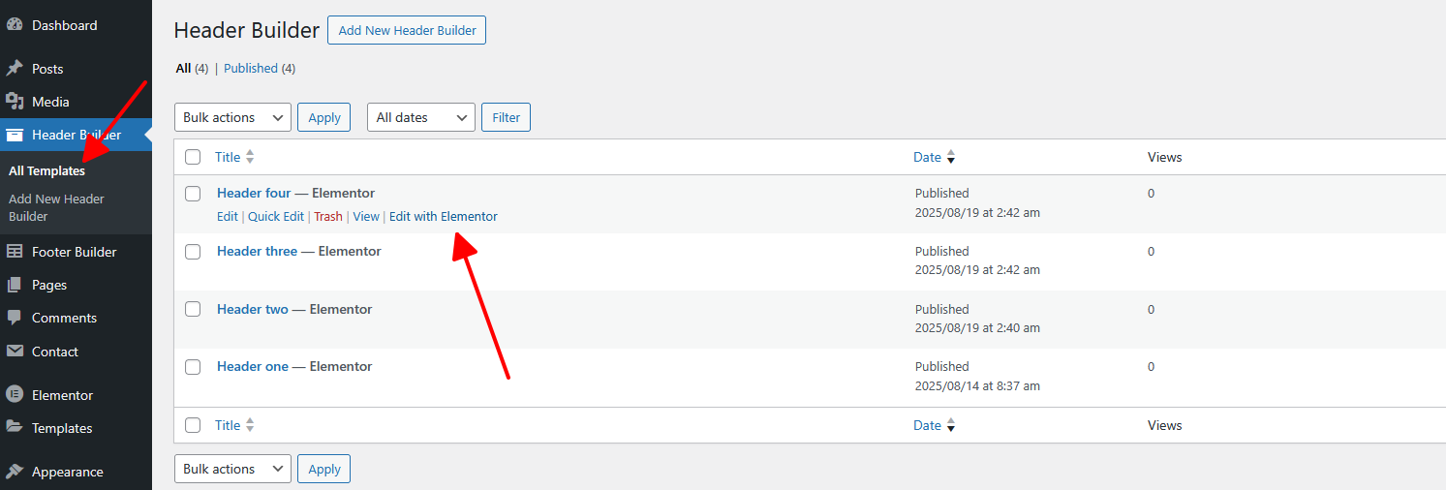Image resolution: width=1446 pixels, height=490 pixels.
Task: Open the bottom Bulk actions dropdown
Action: point(232,469)
